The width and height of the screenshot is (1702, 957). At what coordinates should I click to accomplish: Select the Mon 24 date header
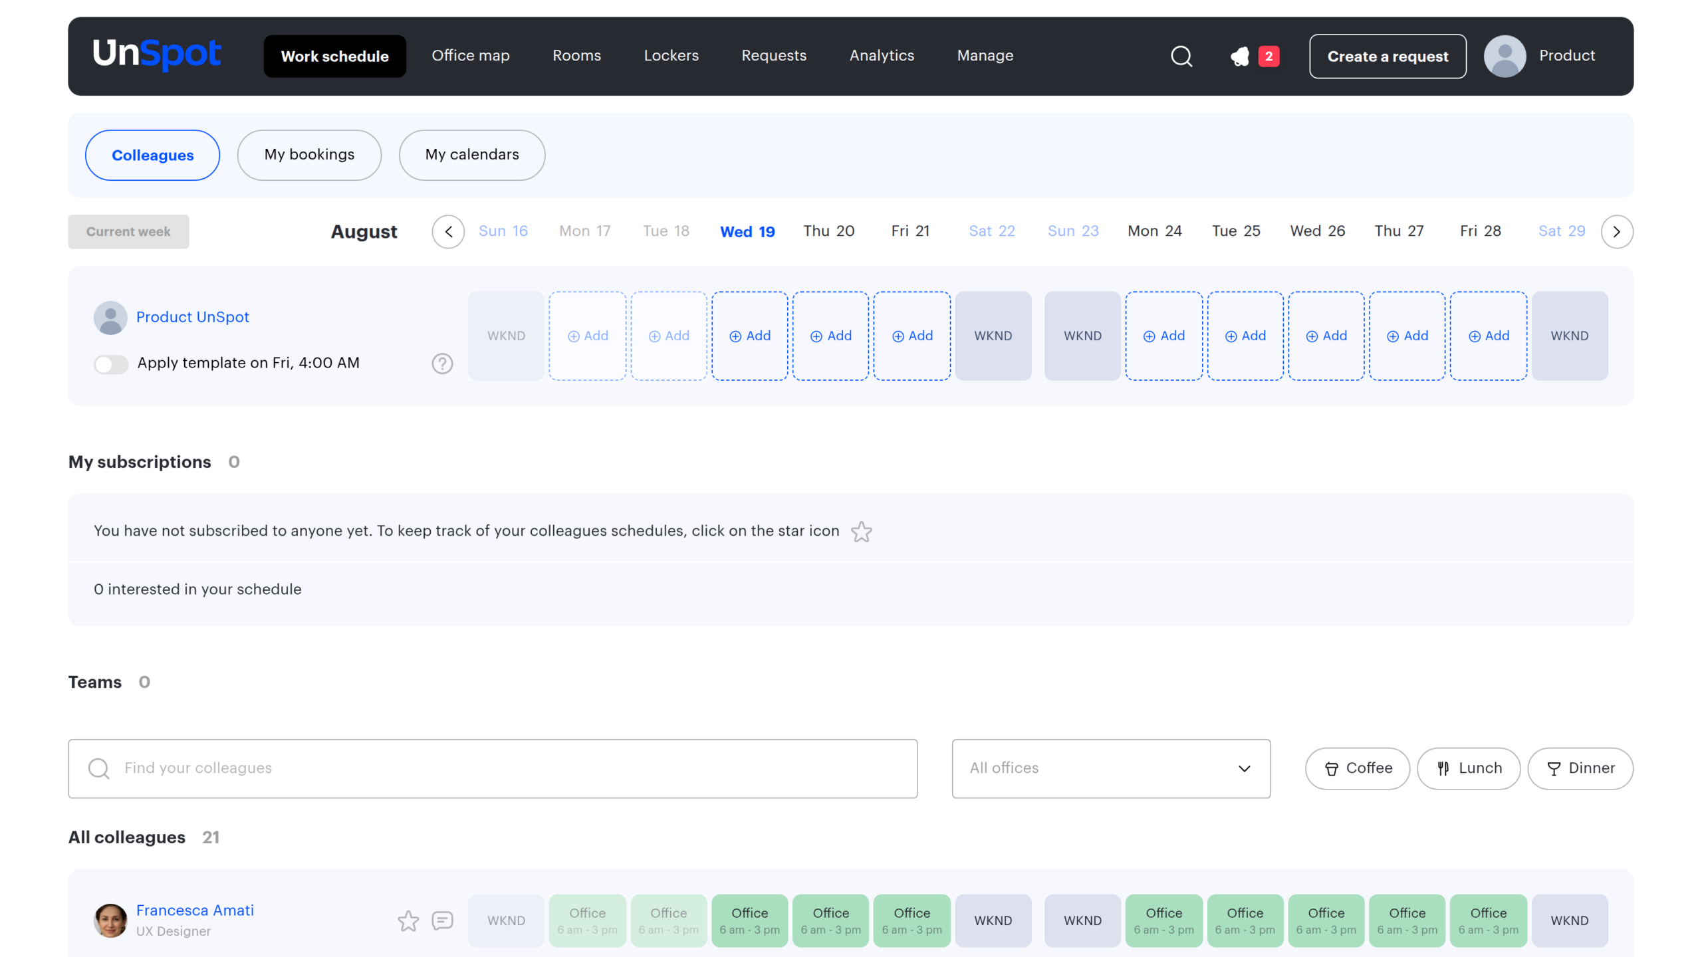(x=1154, y=231)
